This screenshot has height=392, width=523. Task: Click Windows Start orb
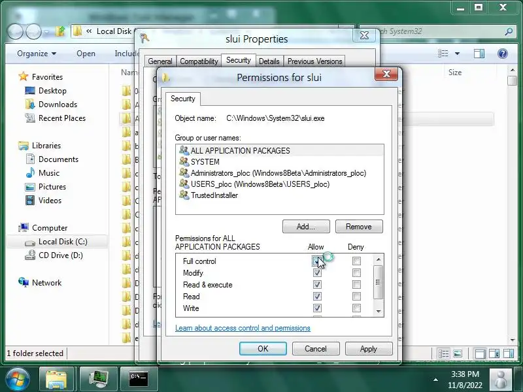point(18,380)
